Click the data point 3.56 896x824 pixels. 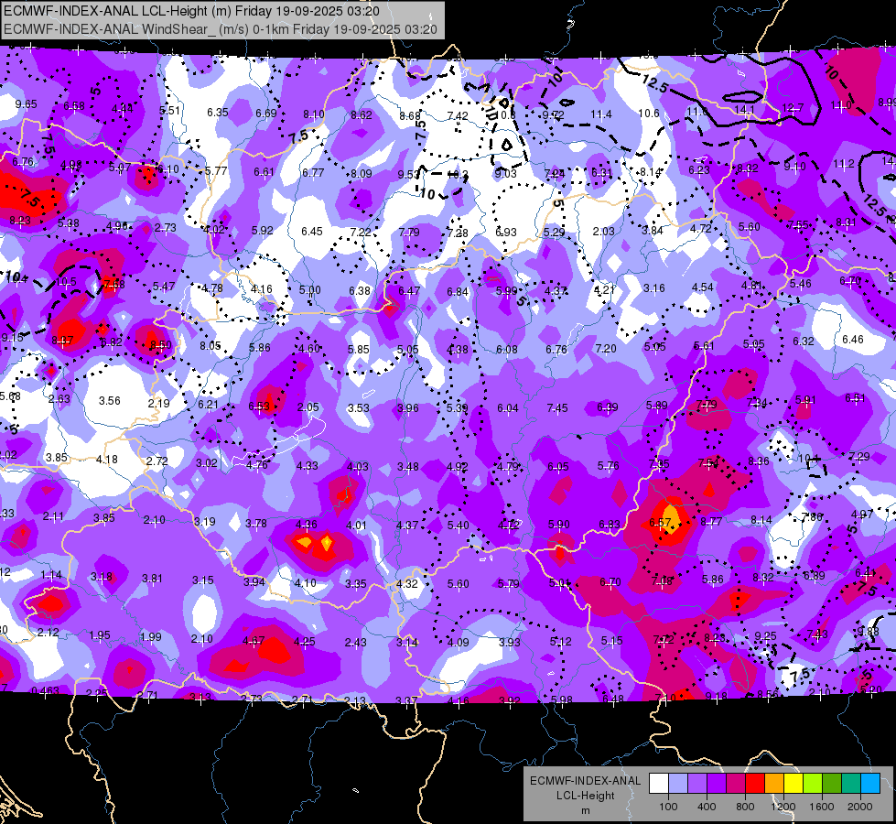coord(110,401)
